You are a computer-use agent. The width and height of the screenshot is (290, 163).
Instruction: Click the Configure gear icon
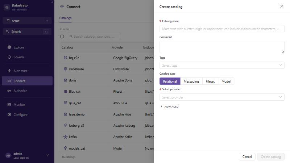coord(9,114)
